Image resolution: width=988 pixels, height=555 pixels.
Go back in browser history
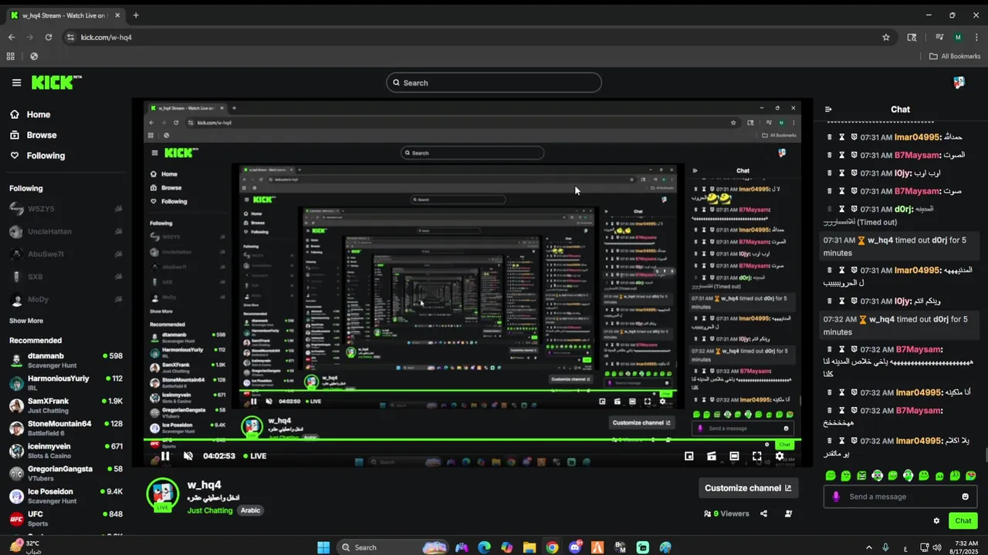pyautogui.click(x=12, y=37)
